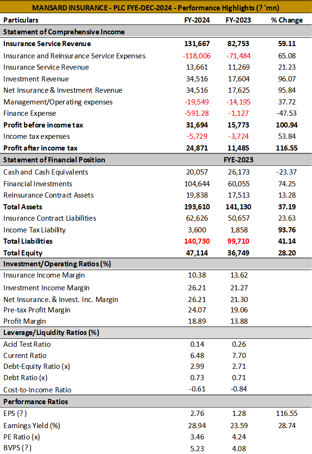Select the FY-2023 column header

(x=238, y=20)
